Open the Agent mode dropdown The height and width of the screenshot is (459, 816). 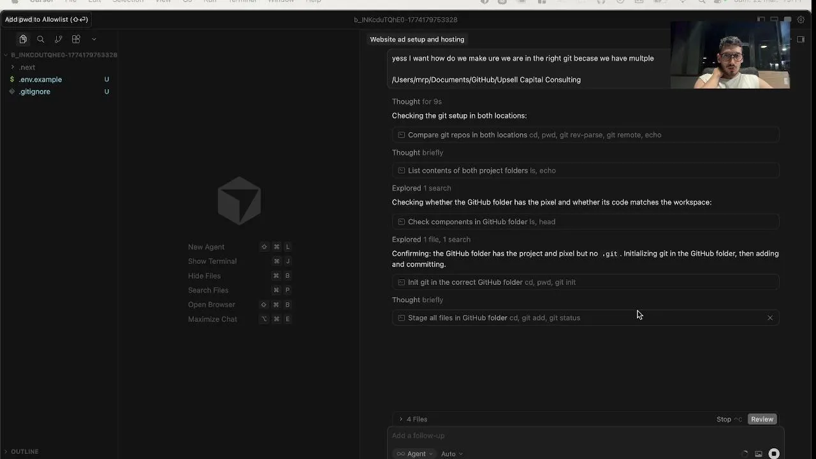[x=416, y=454]
